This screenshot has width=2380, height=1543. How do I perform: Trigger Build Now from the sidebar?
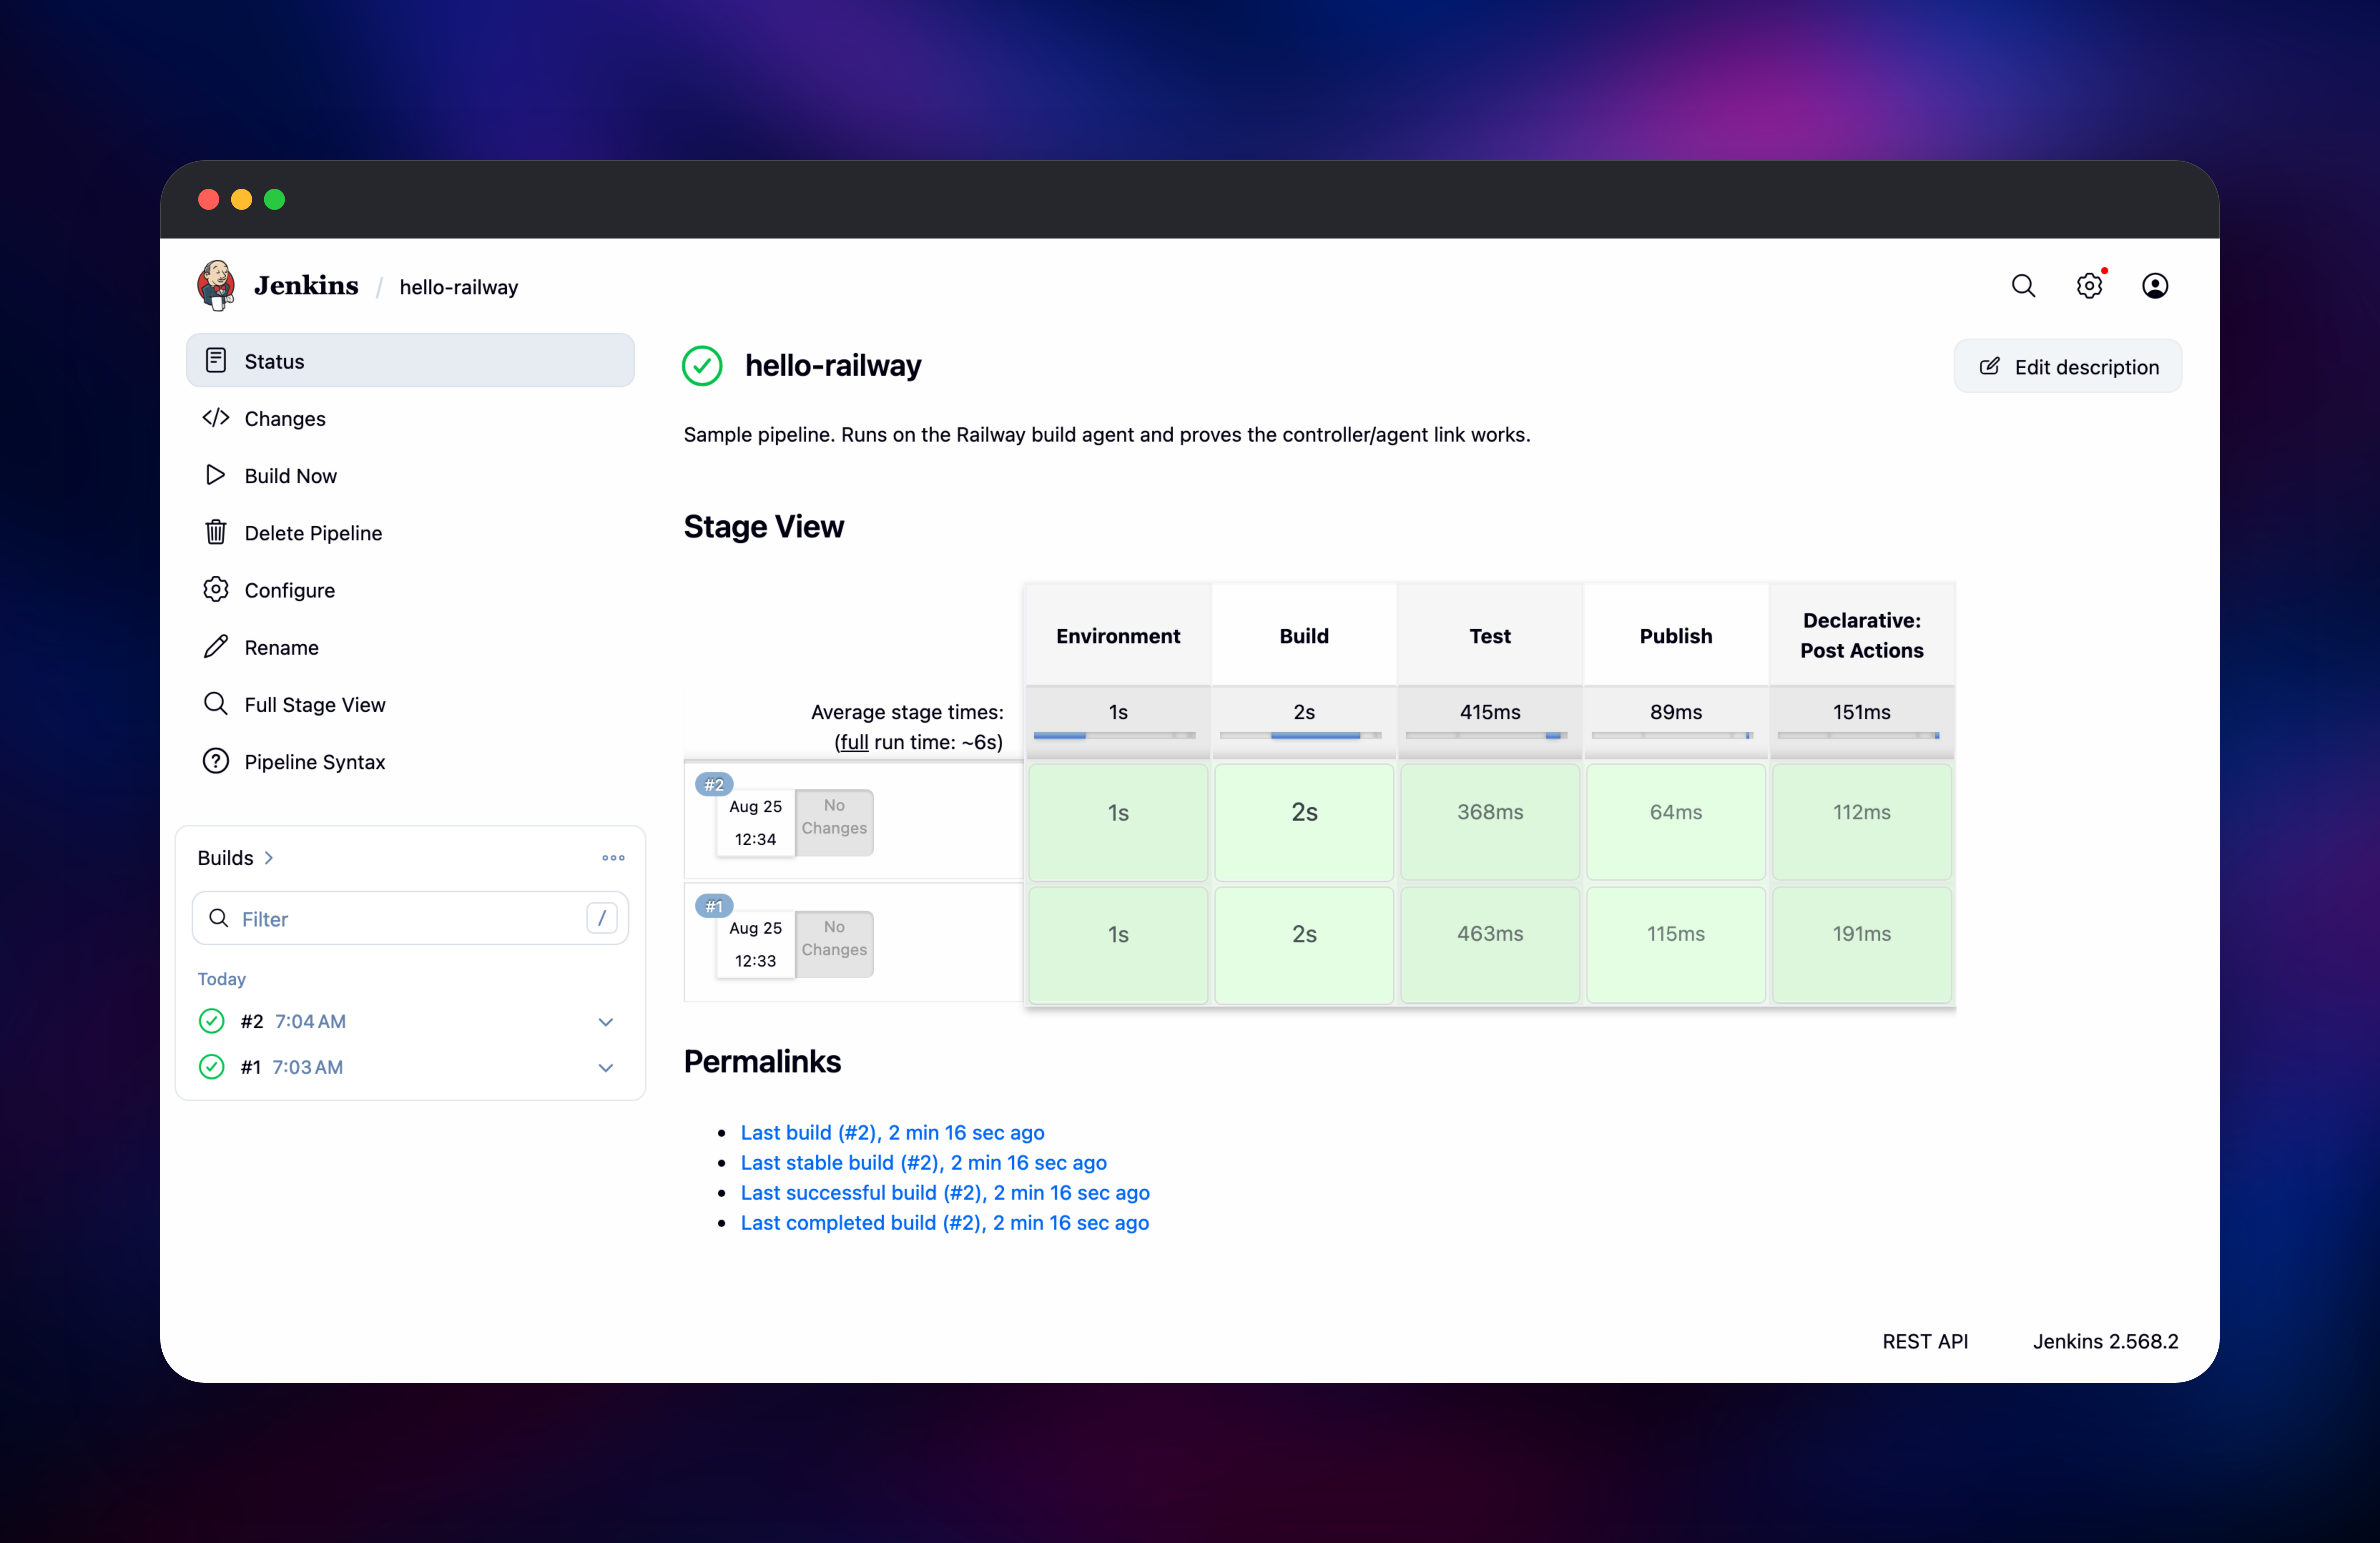point(410,475)
